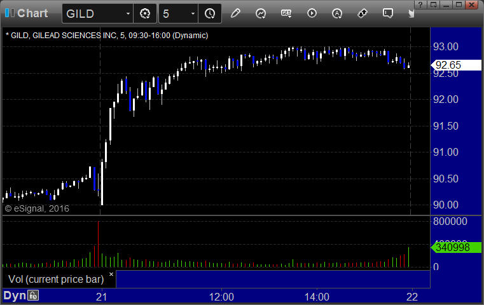Image resolution: width=484 pixels, height=305 pixels.
Task: Click the 90.00 price axis label
Action: tap(446, 205)
